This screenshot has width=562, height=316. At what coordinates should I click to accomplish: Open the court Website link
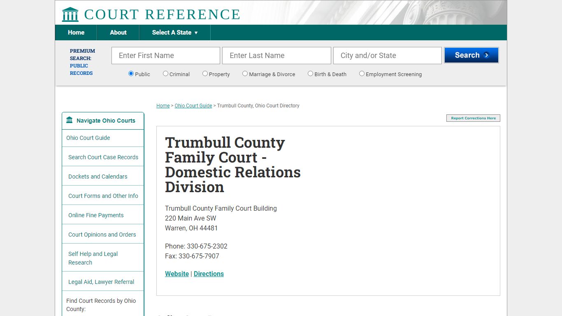pyautogui.click(x=177, y=274)
